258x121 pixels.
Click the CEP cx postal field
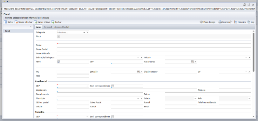tap(73, 102)
